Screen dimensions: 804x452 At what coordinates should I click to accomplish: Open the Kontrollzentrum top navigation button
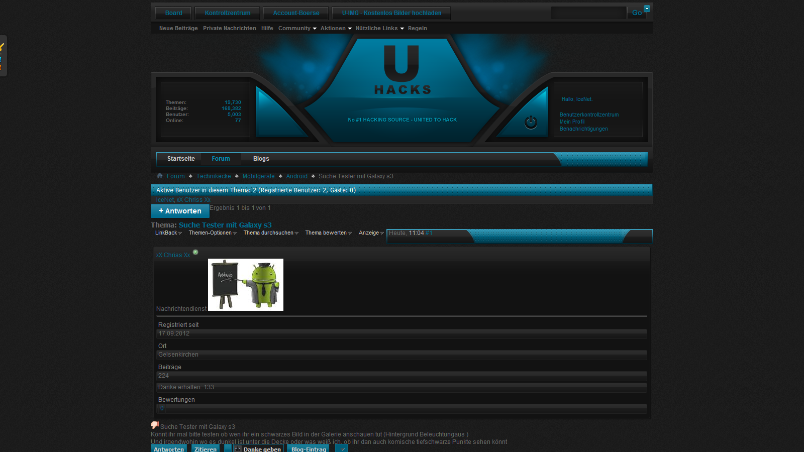click(x=228, y=13)
